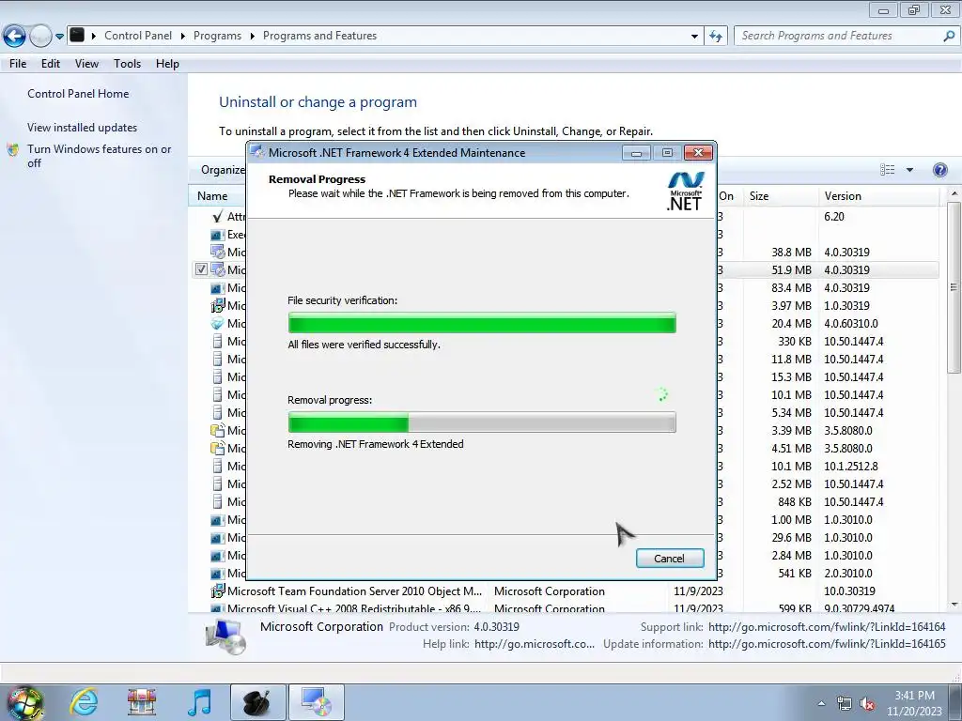Image resolution: width=962 pixels, height=721 pixels.
Task: Click the Windows Start button
Action: pyautogui.click(x=24, y=702)
